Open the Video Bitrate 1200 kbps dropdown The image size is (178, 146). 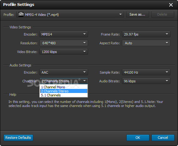click(x=64, y=52)
